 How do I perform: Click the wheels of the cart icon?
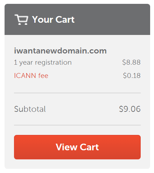pyautogui.click(x=23, y=24)
